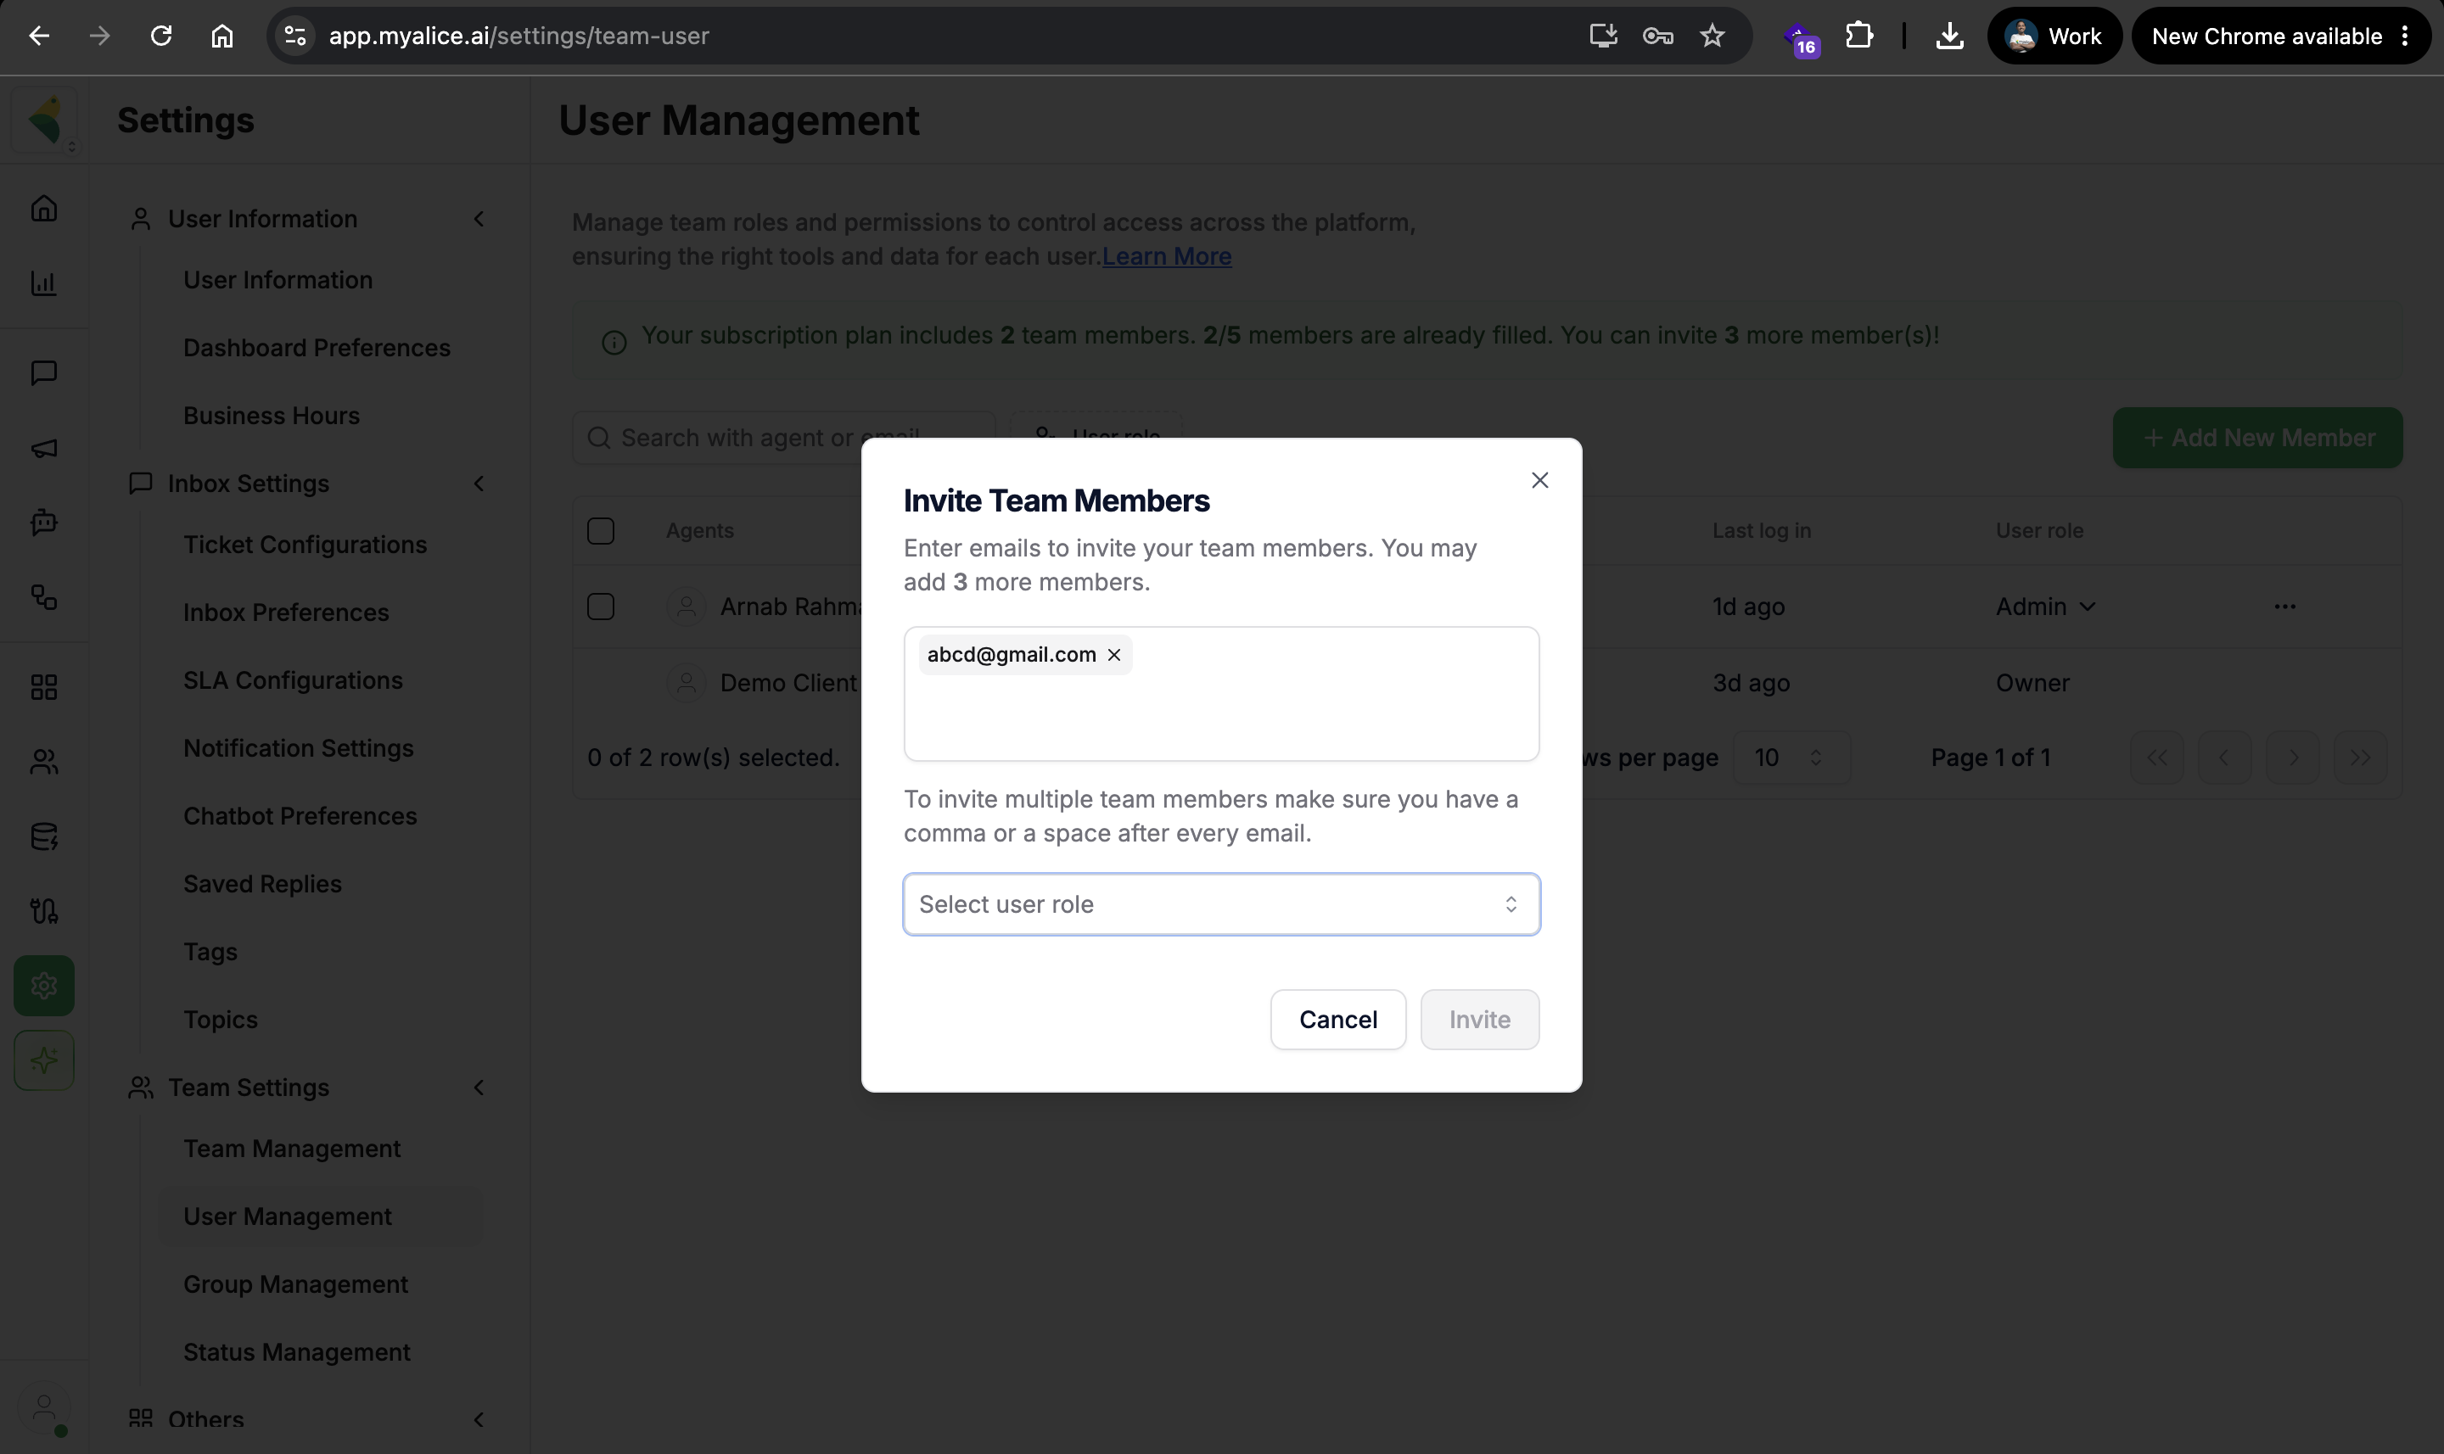The height and width of the screenshot is (1454, 2444).
Task: Open Status Management
Action: point(297,1352)
